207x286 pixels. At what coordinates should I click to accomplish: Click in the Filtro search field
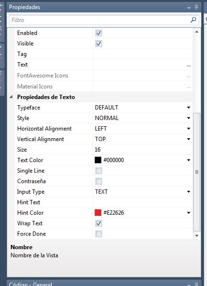pos(99,20)
